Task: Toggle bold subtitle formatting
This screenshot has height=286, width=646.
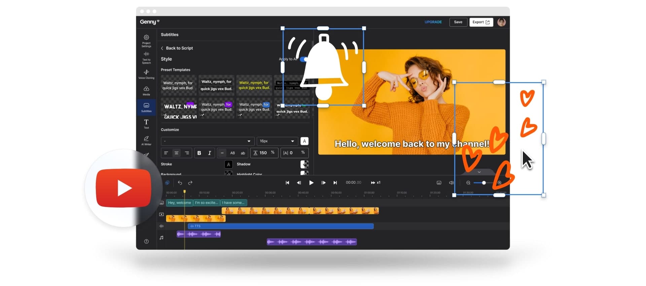Action: [199, 153]
